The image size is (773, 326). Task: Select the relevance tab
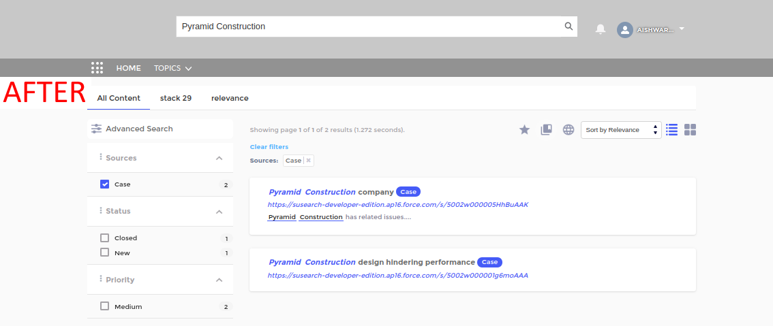(x=230, y=98)
